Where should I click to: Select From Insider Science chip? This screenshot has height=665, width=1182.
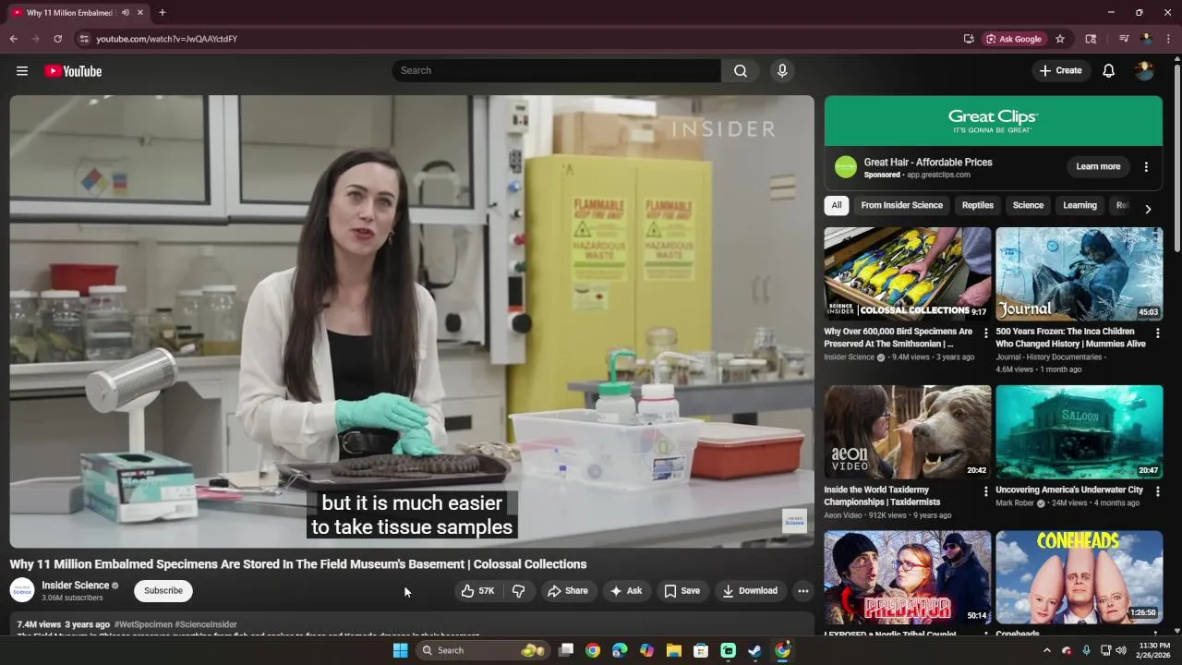tap(902, 205)
